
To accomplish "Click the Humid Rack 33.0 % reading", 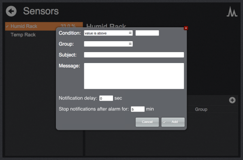I will pyautogui.click(x=68, y=26).
